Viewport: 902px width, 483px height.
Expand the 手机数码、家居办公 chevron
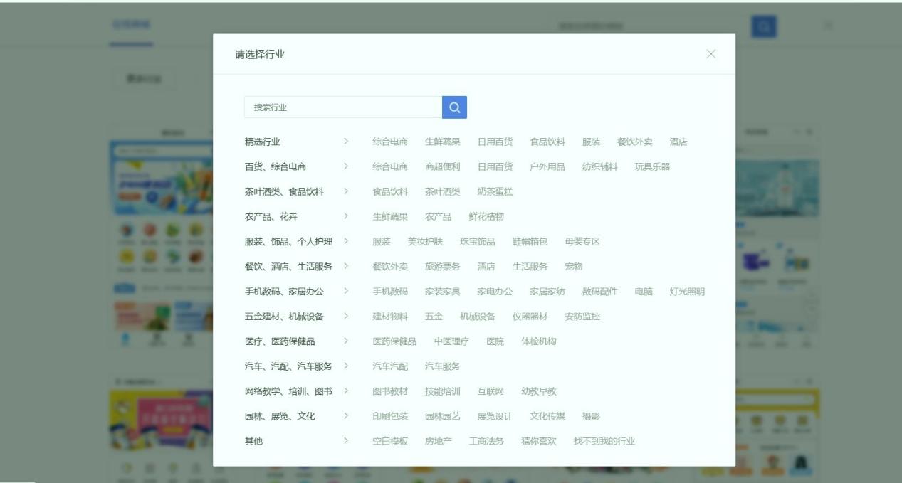pos(346,291)
